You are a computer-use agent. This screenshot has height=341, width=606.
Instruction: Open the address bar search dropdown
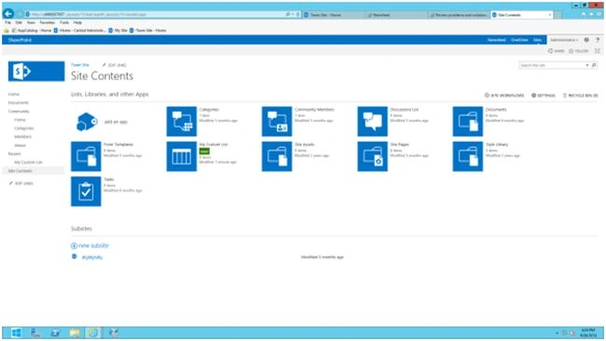point(293,14)
